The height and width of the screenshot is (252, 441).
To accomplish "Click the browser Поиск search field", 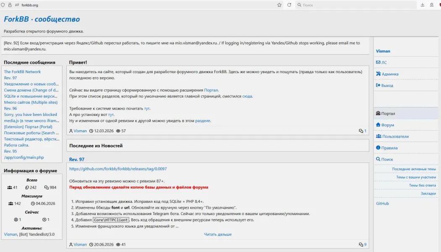I will [x=356, y=5].
